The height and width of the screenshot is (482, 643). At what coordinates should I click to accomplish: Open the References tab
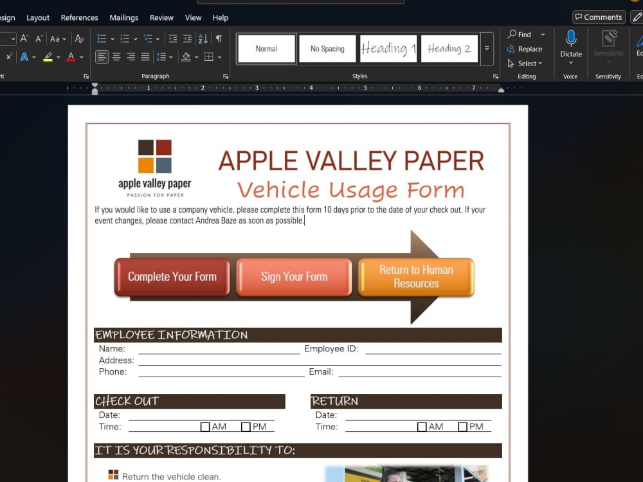[79, 17]
